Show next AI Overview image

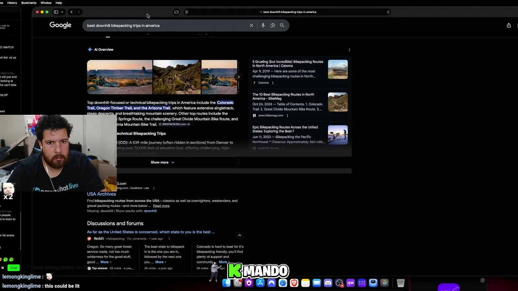(239, 77)
